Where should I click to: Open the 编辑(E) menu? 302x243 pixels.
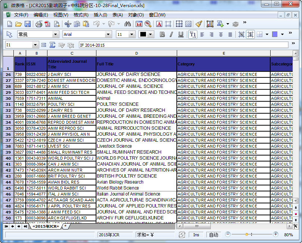point(41,15)
